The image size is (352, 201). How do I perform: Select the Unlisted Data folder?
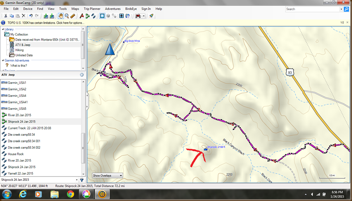(24, 55)
